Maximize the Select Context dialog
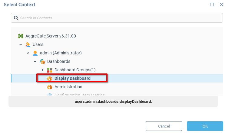 point(212,5)
